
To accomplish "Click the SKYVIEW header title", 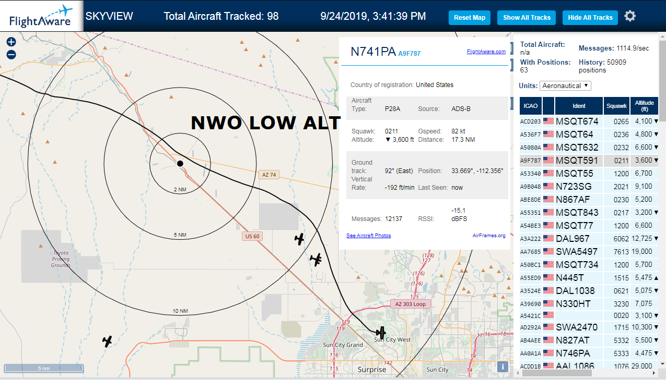I will point(109,16).
